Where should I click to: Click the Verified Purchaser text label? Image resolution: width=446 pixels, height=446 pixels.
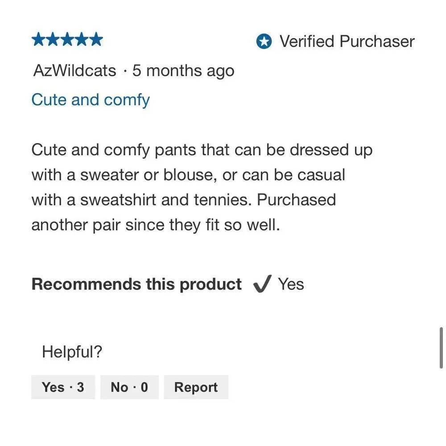point(347,41)
